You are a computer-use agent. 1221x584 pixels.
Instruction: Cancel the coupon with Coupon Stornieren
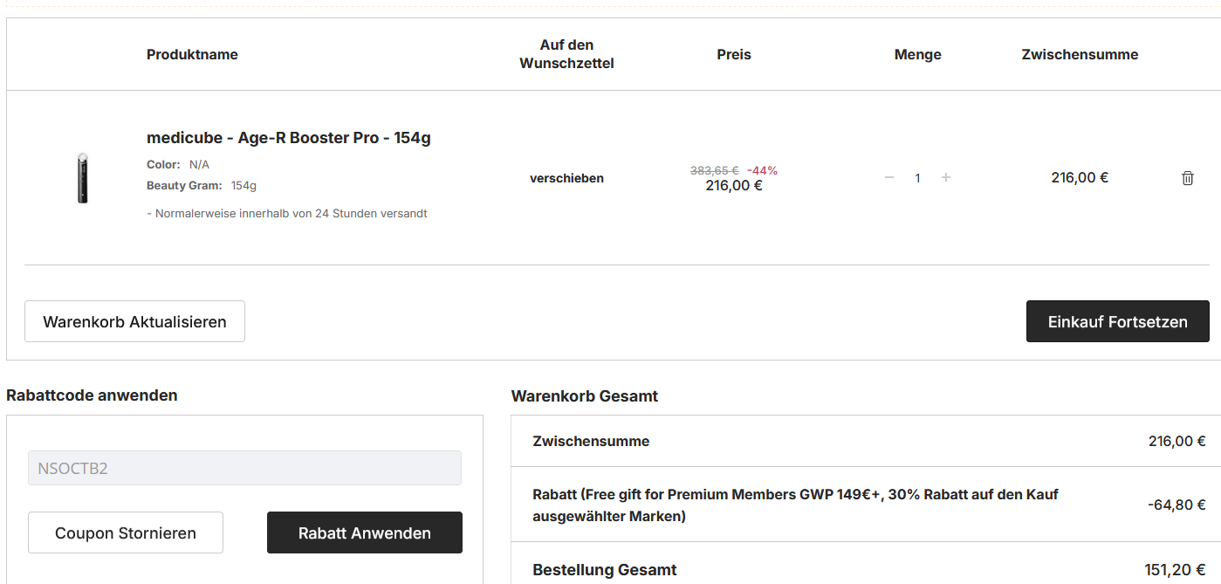pyautogui.click(x=126, y=532)
